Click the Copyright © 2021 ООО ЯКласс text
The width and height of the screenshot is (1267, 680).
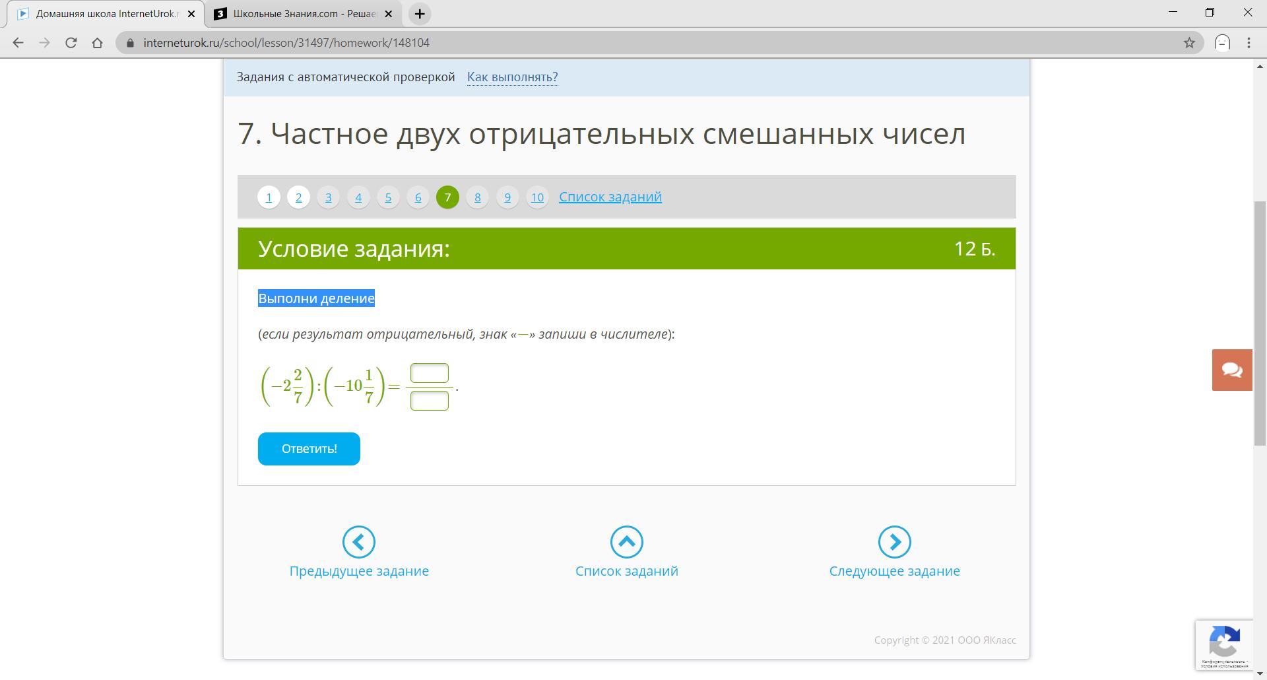coord(945,640)
